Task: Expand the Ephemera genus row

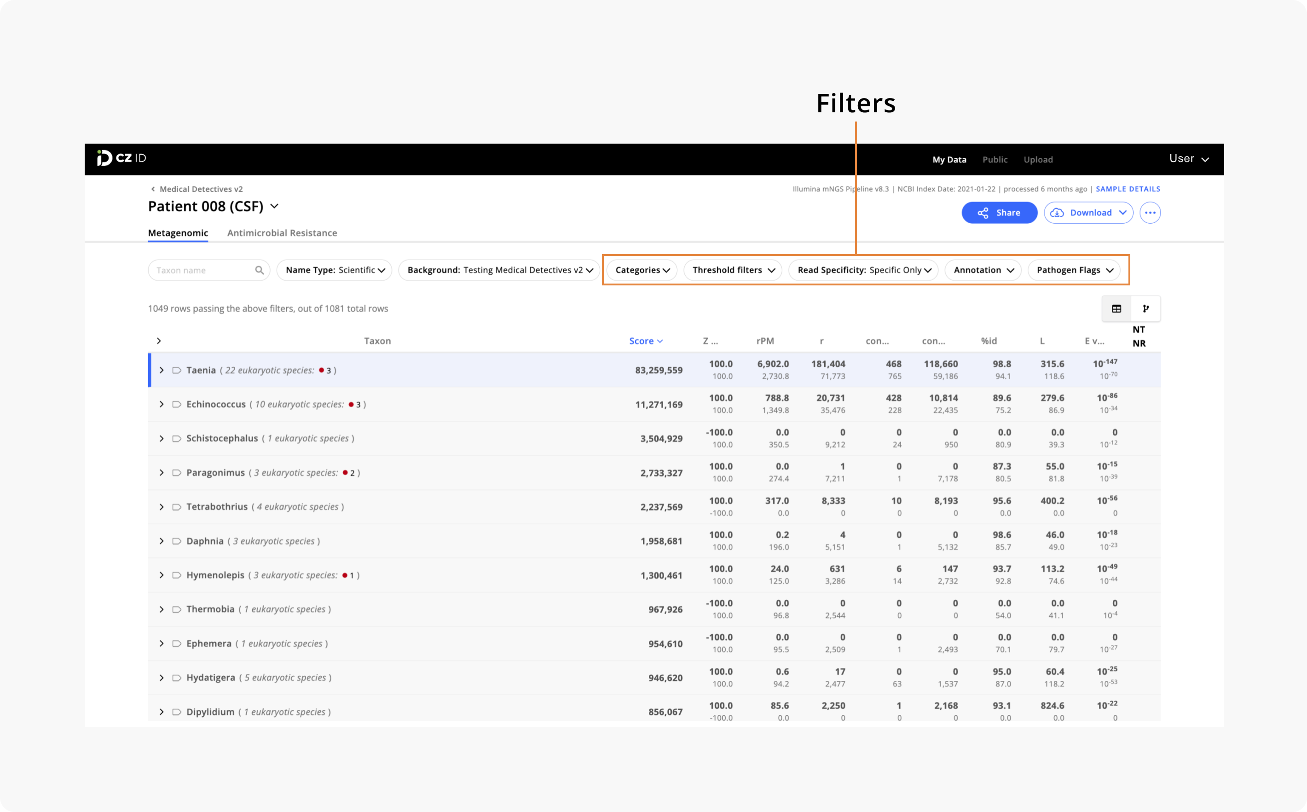Action: coord(162,644)
